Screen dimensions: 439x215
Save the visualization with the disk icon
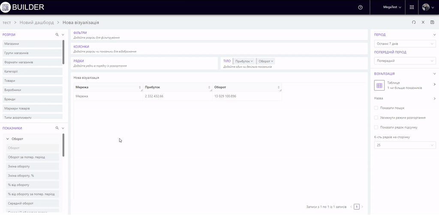432,22
